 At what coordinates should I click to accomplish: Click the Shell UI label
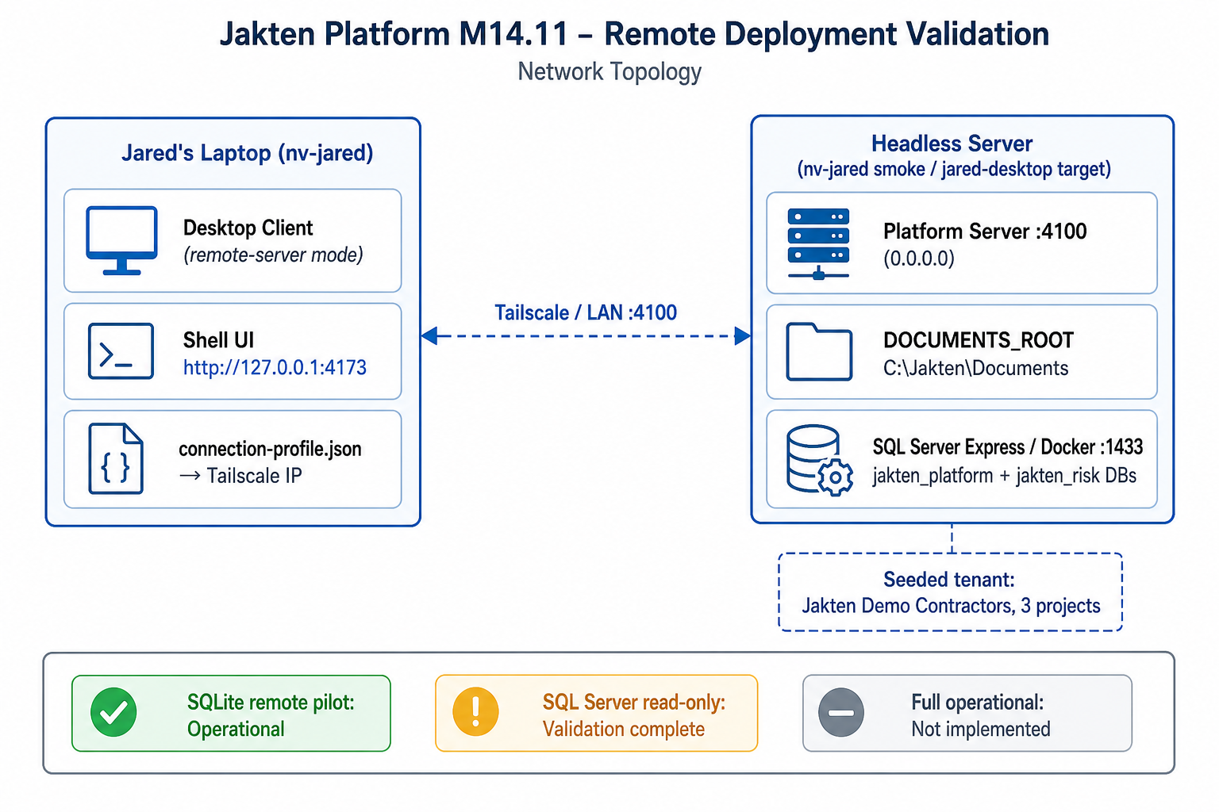(x=218, y=340)
